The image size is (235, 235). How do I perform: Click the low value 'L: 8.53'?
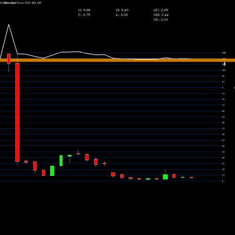122,15
